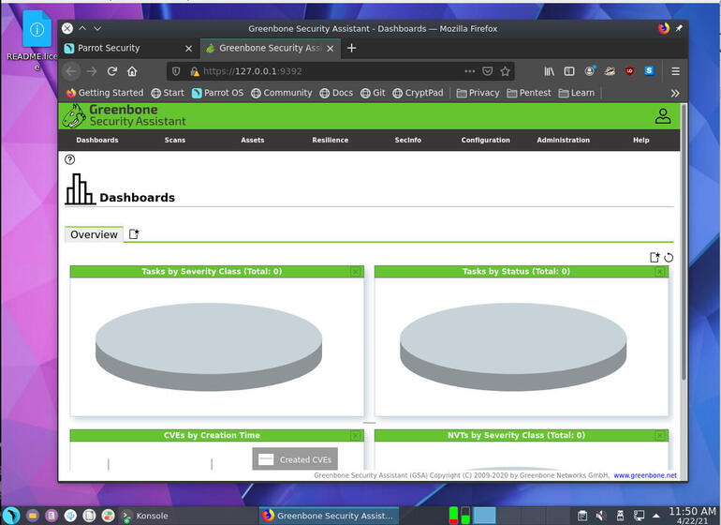
Task: Show connection security warning lock
Action: (195, 71)
